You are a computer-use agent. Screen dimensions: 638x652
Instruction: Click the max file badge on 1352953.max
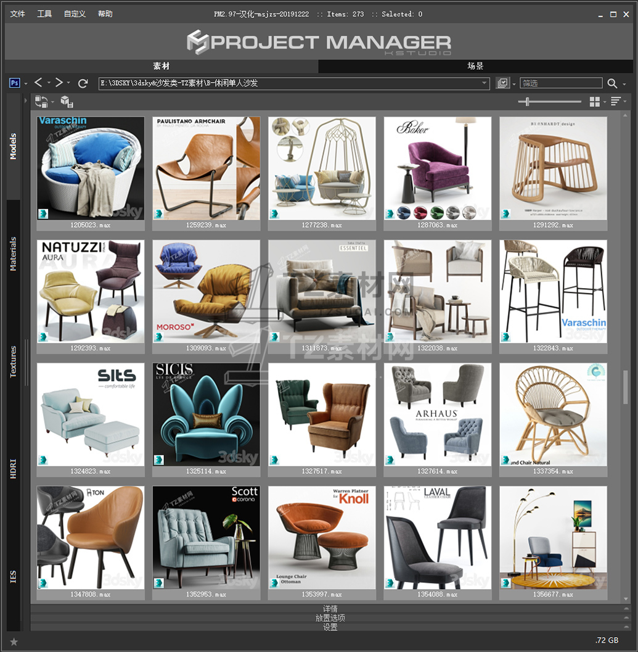159,583
